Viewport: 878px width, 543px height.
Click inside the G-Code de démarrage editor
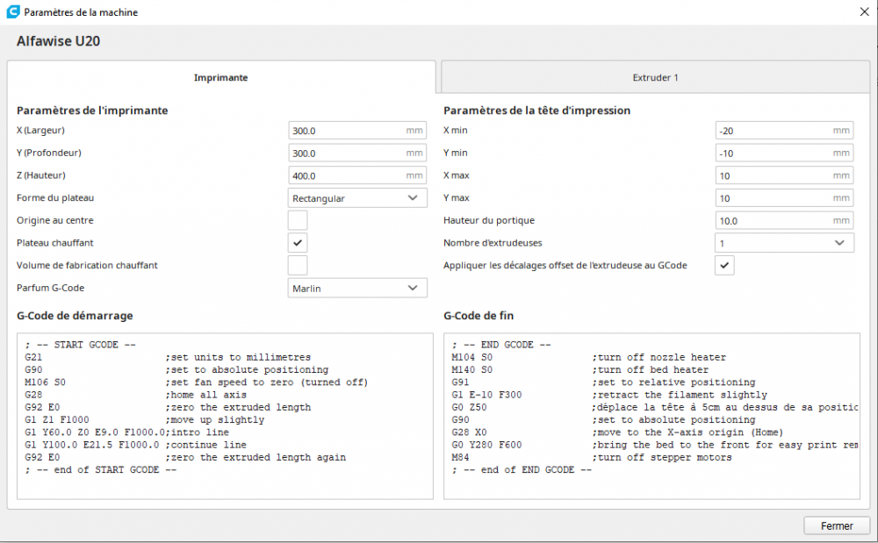tap(225, 416)
